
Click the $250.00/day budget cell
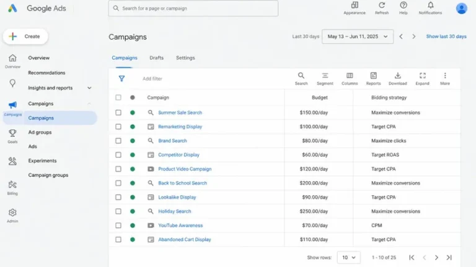point(314,211)
